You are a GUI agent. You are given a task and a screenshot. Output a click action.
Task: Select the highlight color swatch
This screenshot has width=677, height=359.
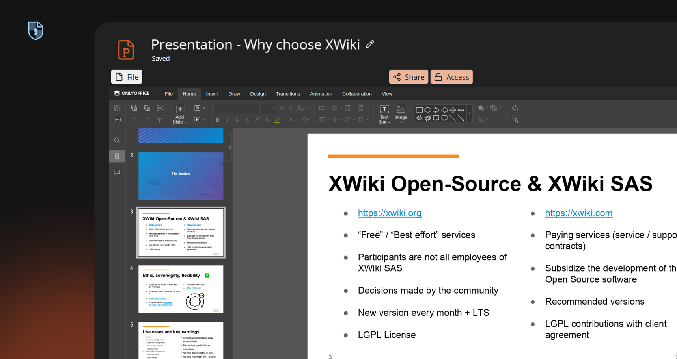[277, 120]
